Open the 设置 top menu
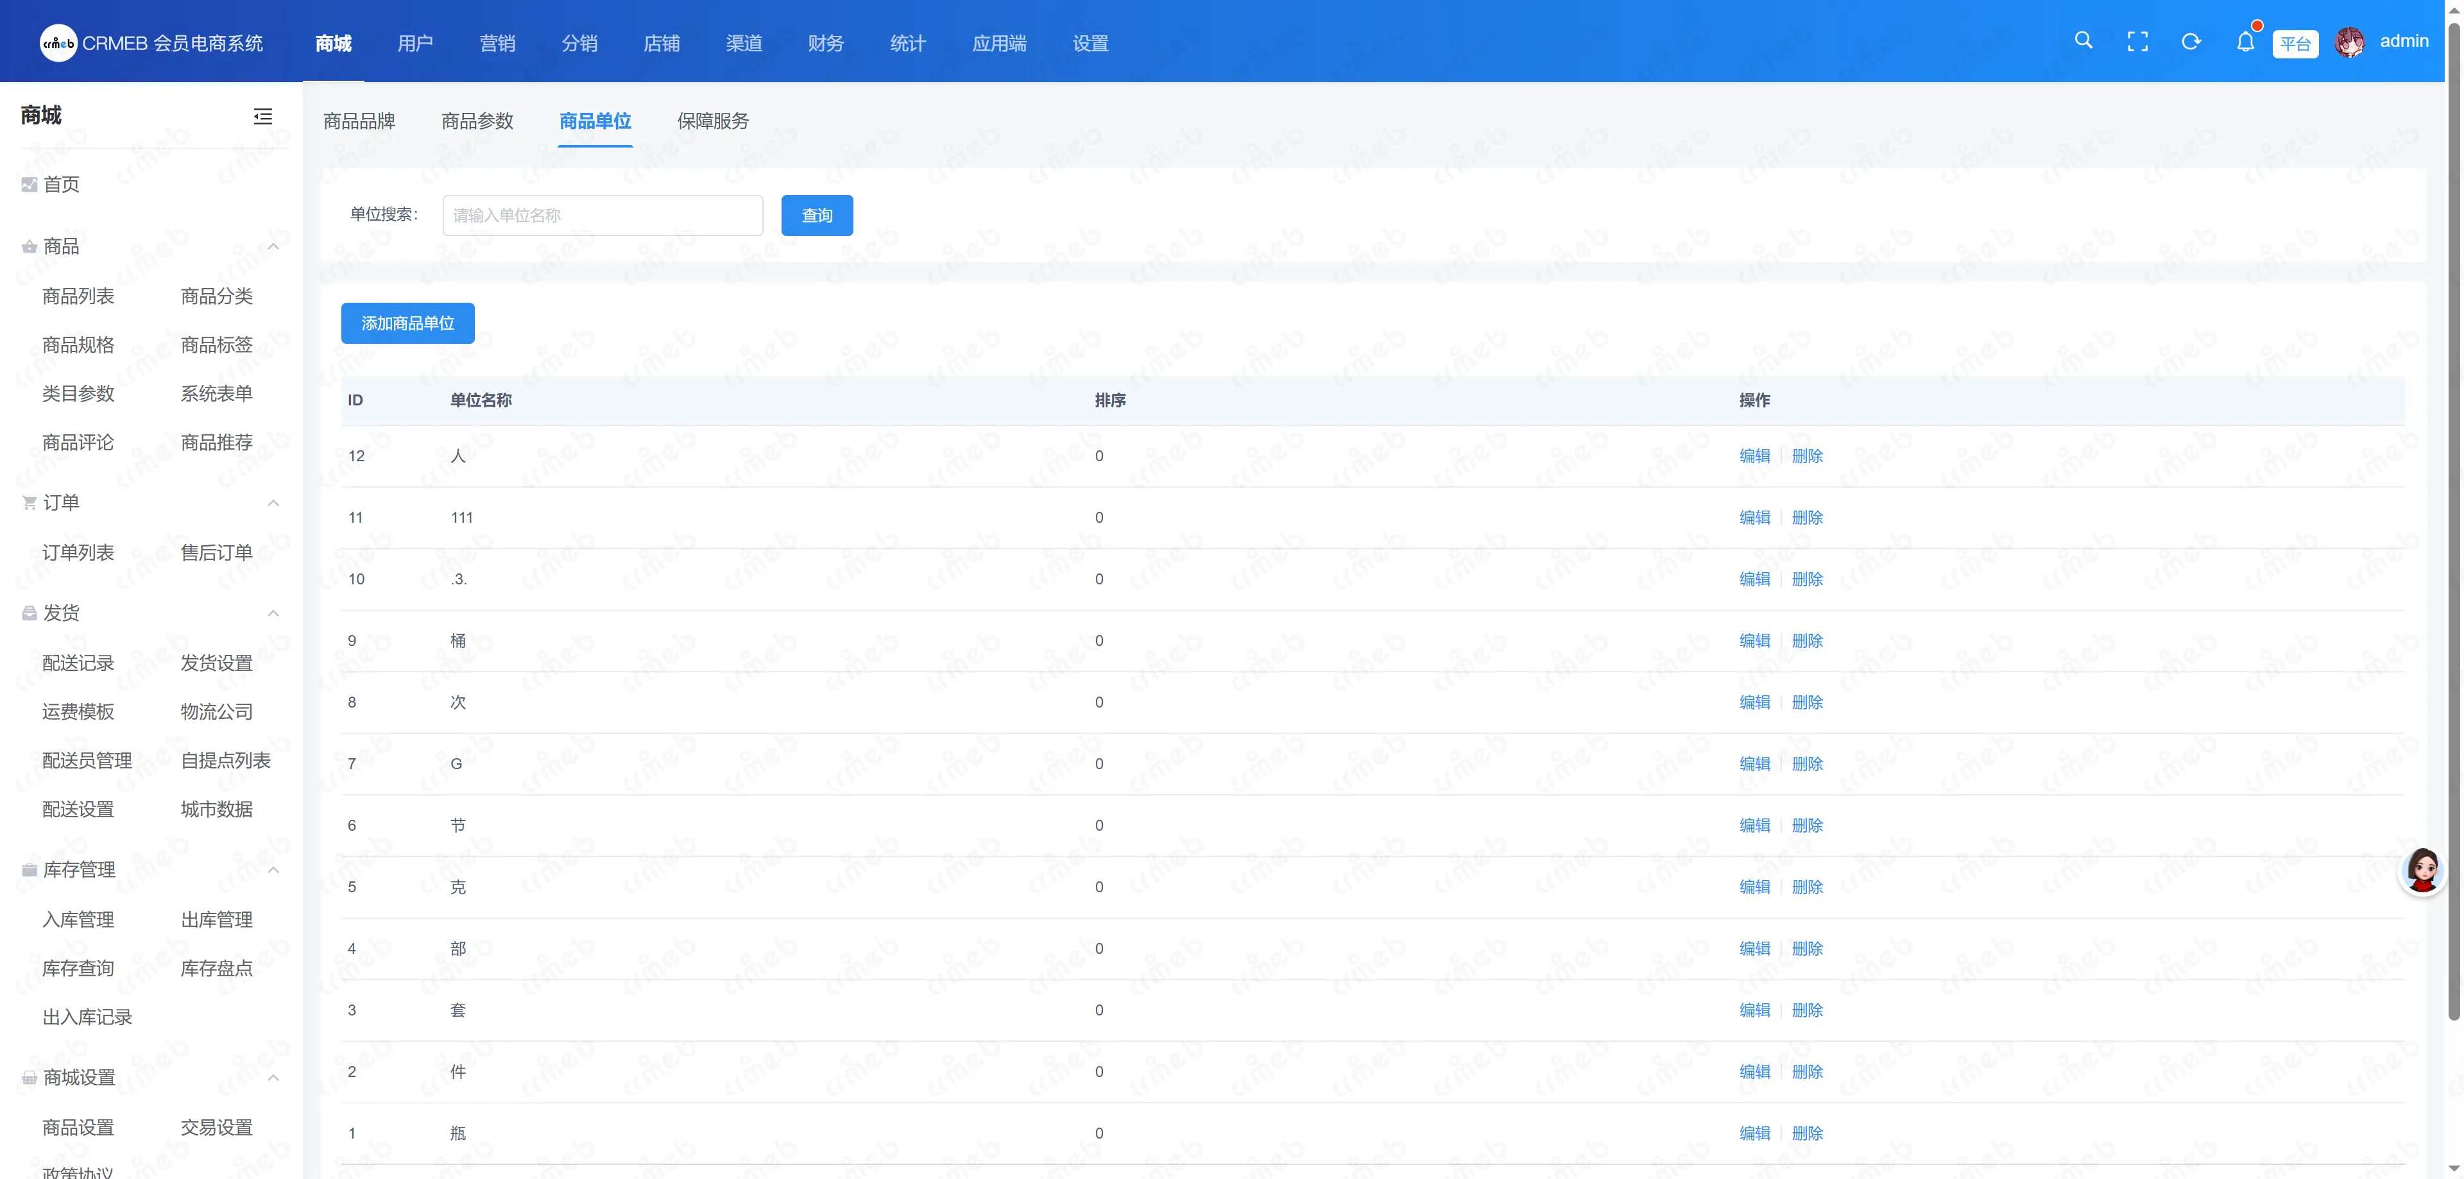 click(1090, 43)
